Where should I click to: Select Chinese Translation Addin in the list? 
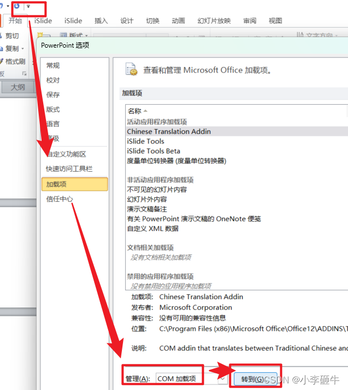click(x=237, y=131)
